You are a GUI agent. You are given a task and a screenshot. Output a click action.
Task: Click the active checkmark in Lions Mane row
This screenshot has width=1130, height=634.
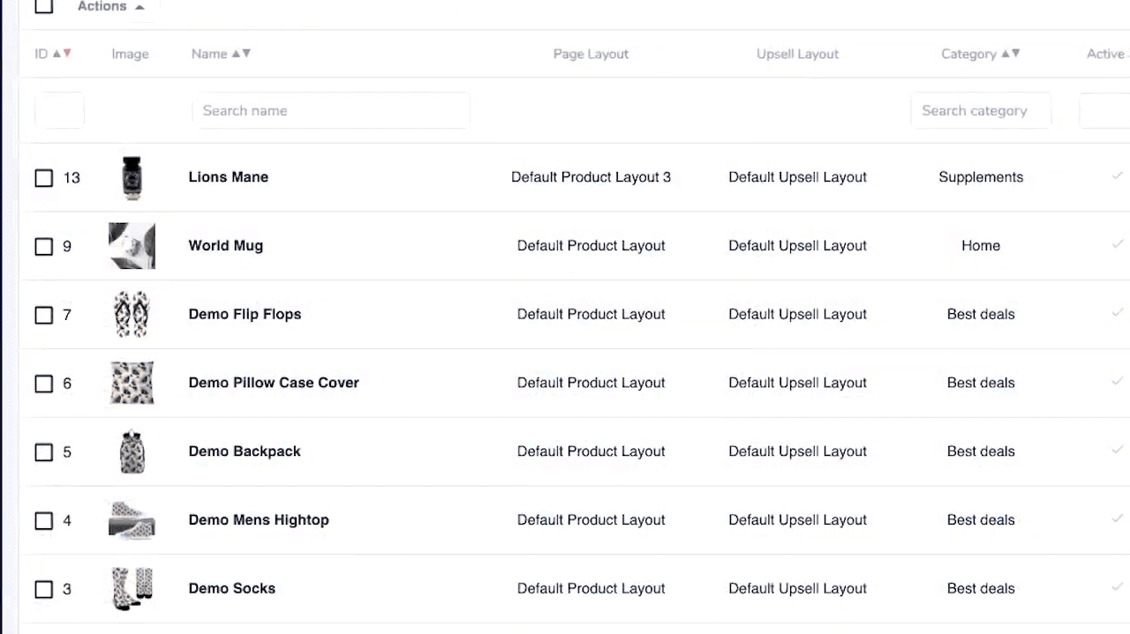click(1118, 175)
